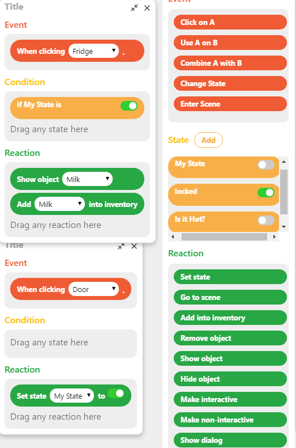
Task: Open the My State dropdown in Set state
Action: point(72,396)
